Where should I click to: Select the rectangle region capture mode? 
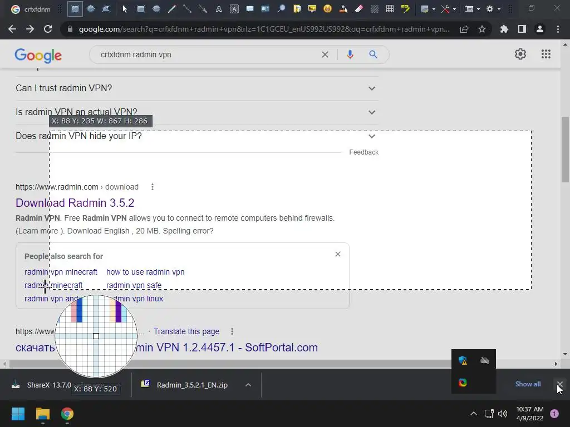click(x=75, y=9)
